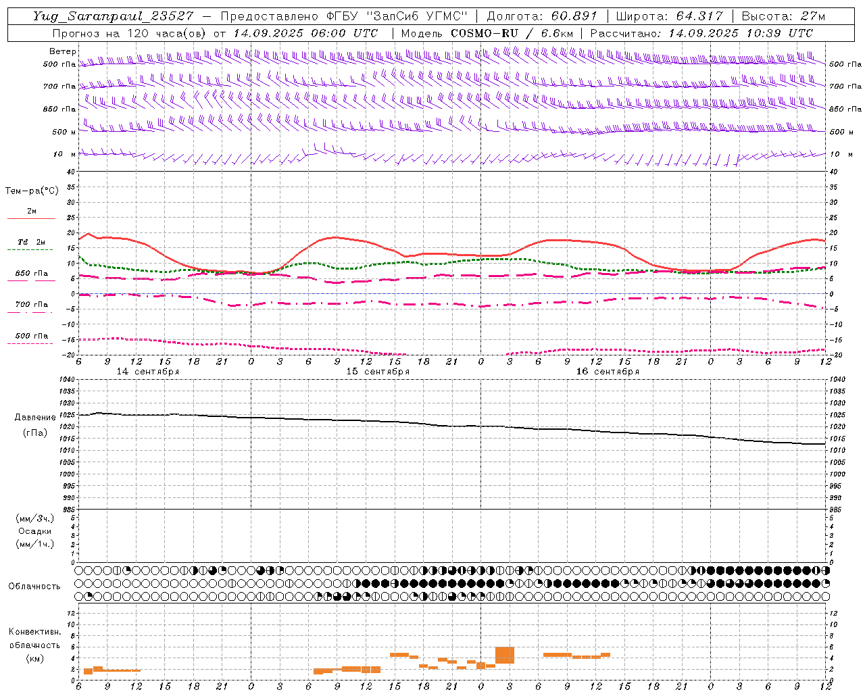Click the 'Ветер' wind panel label
Screen dimensions: 865x692
pyautogui.click(x=63, y=51)
